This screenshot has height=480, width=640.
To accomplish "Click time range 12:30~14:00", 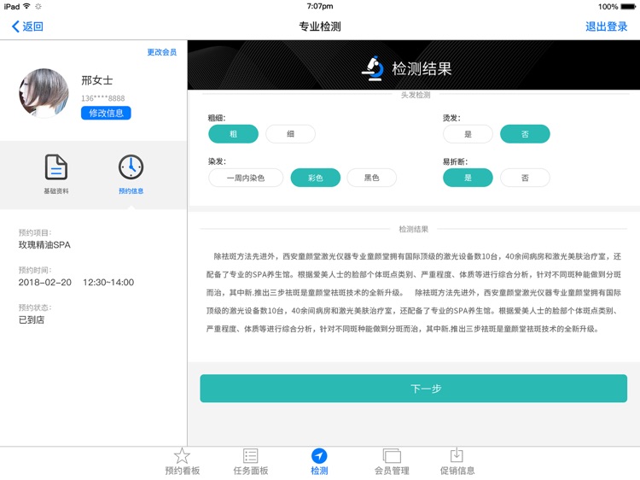I will (108, 283).
